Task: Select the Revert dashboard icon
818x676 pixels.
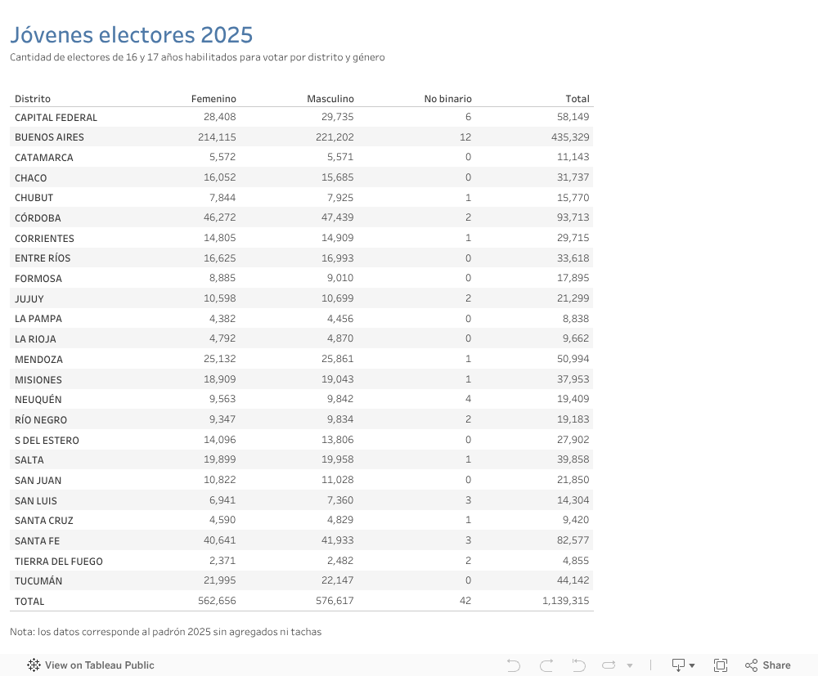Action: pyautogui.click(x=578, y=665)
